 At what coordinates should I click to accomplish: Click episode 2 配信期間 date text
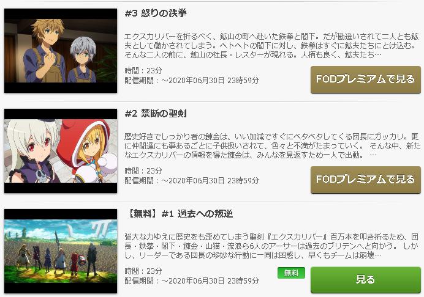192,180
